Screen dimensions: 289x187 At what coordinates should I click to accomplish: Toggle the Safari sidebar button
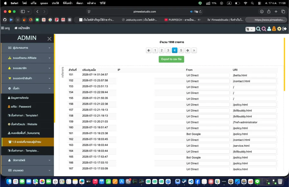click(x=23, y=12)
